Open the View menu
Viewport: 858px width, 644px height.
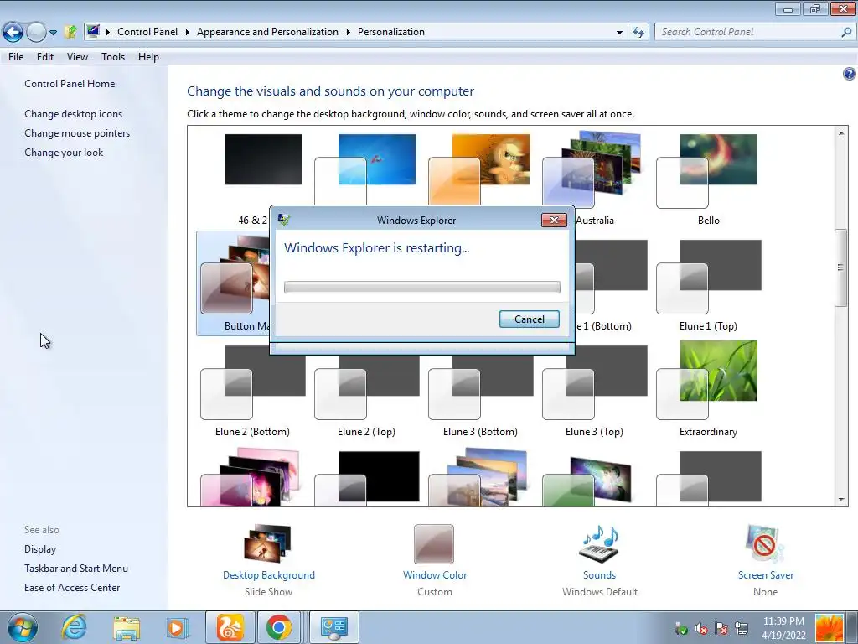pyautogui.click(x=77, y=57)
